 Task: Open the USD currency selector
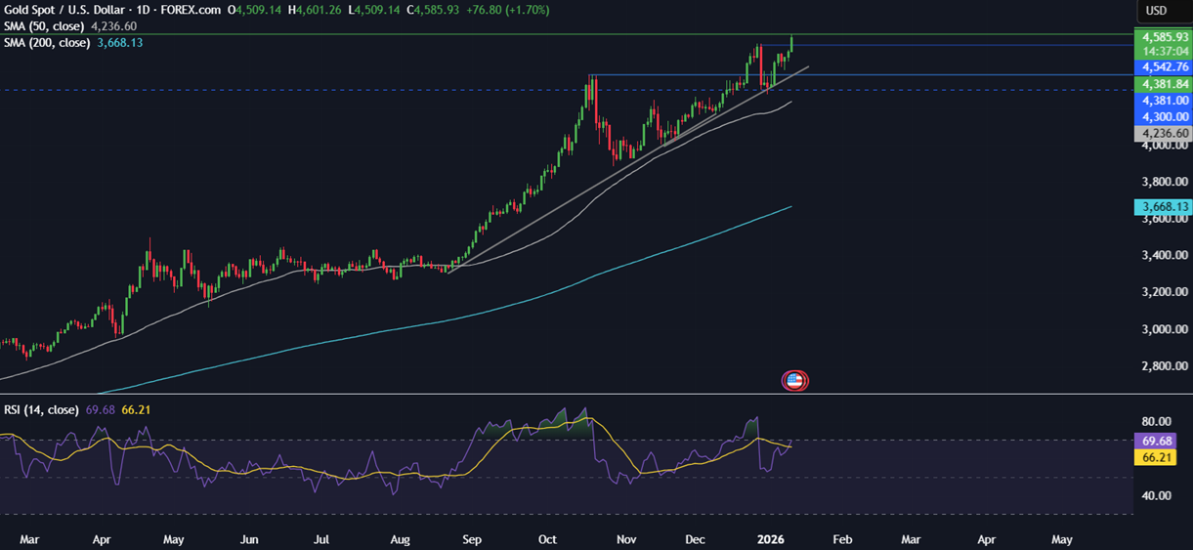tap(1156, 11)
